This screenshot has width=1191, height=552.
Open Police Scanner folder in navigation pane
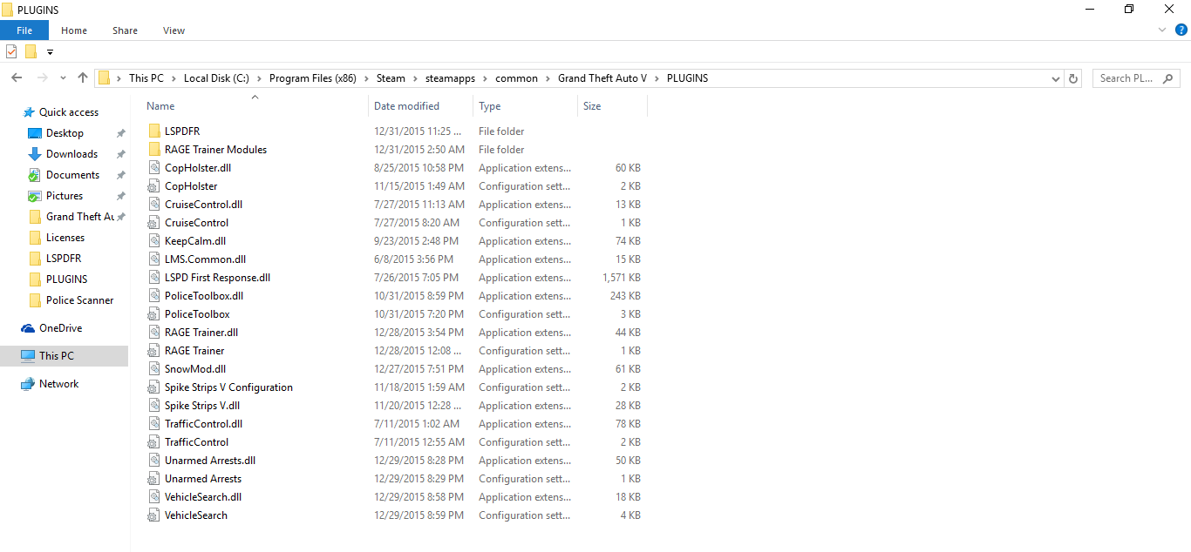coord(79,300)
